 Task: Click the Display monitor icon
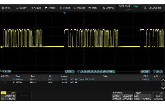(x=17, y=8)
